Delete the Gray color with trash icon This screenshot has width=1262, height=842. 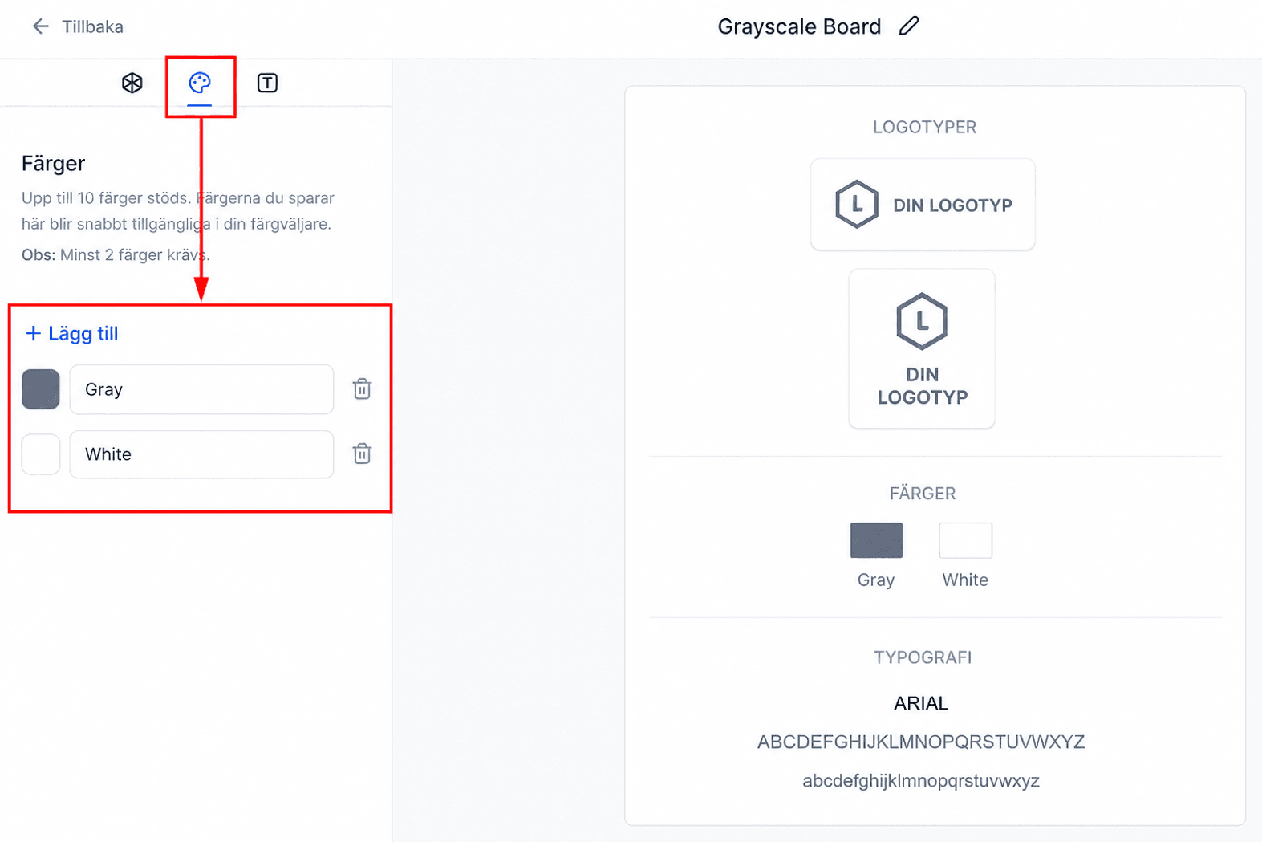tap(362, 389)
